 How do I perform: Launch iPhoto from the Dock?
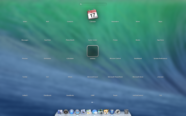[100, 112]
